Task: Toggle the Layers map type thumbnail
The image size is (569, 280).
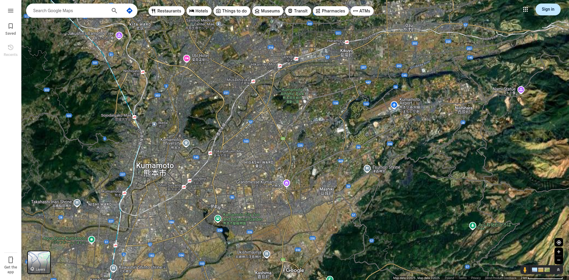Action: [x=39, y=262]
